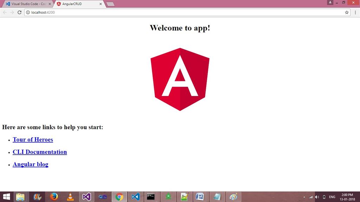Open the clock showing 2:00 PM
Screen dimensions: 360x202
[x=347, y=197]
